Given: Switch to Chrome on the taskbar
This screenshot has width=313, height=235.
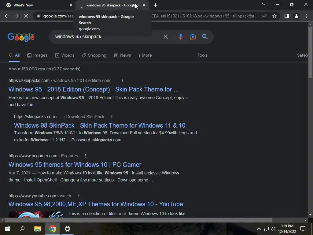Looking at the screenshot, I should click(53, 229).
